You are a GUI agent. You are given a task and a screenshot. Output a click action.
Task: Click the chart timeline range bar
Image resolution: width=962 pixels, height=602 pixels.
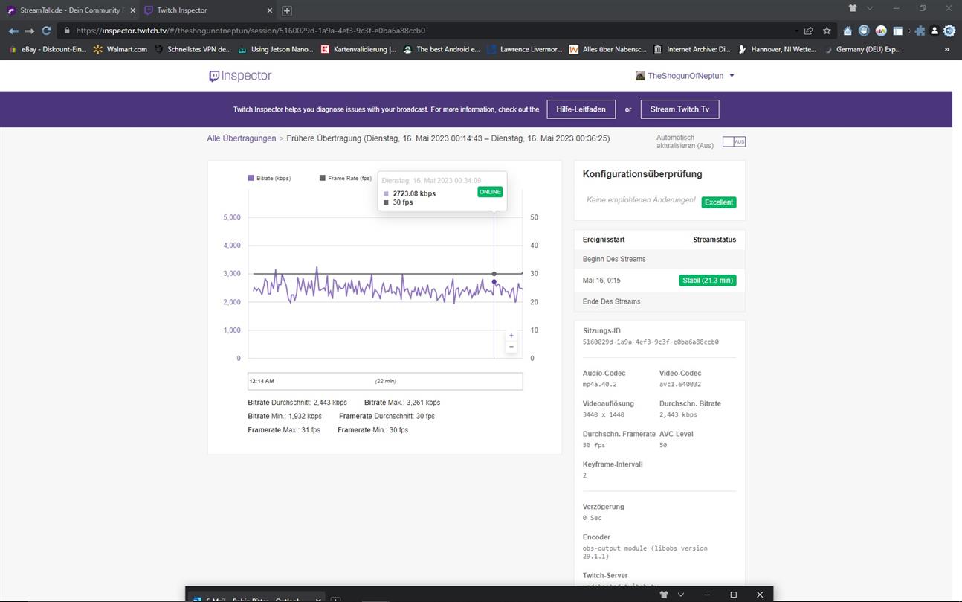click(x=385, y=381)
